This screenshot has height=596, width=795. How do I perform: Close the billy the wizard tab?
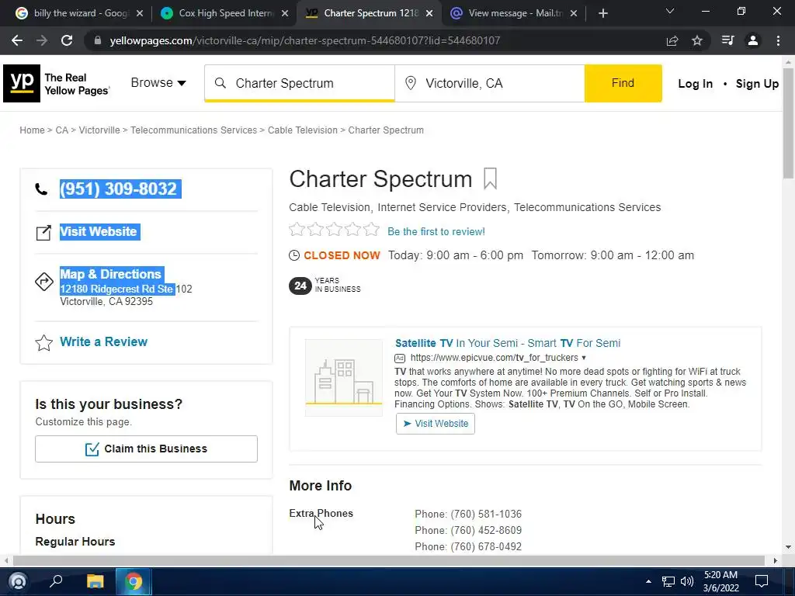point(140,13)
